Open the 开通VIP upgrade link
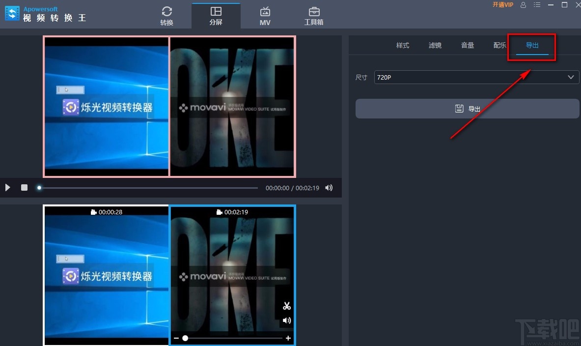 (502, 5)
